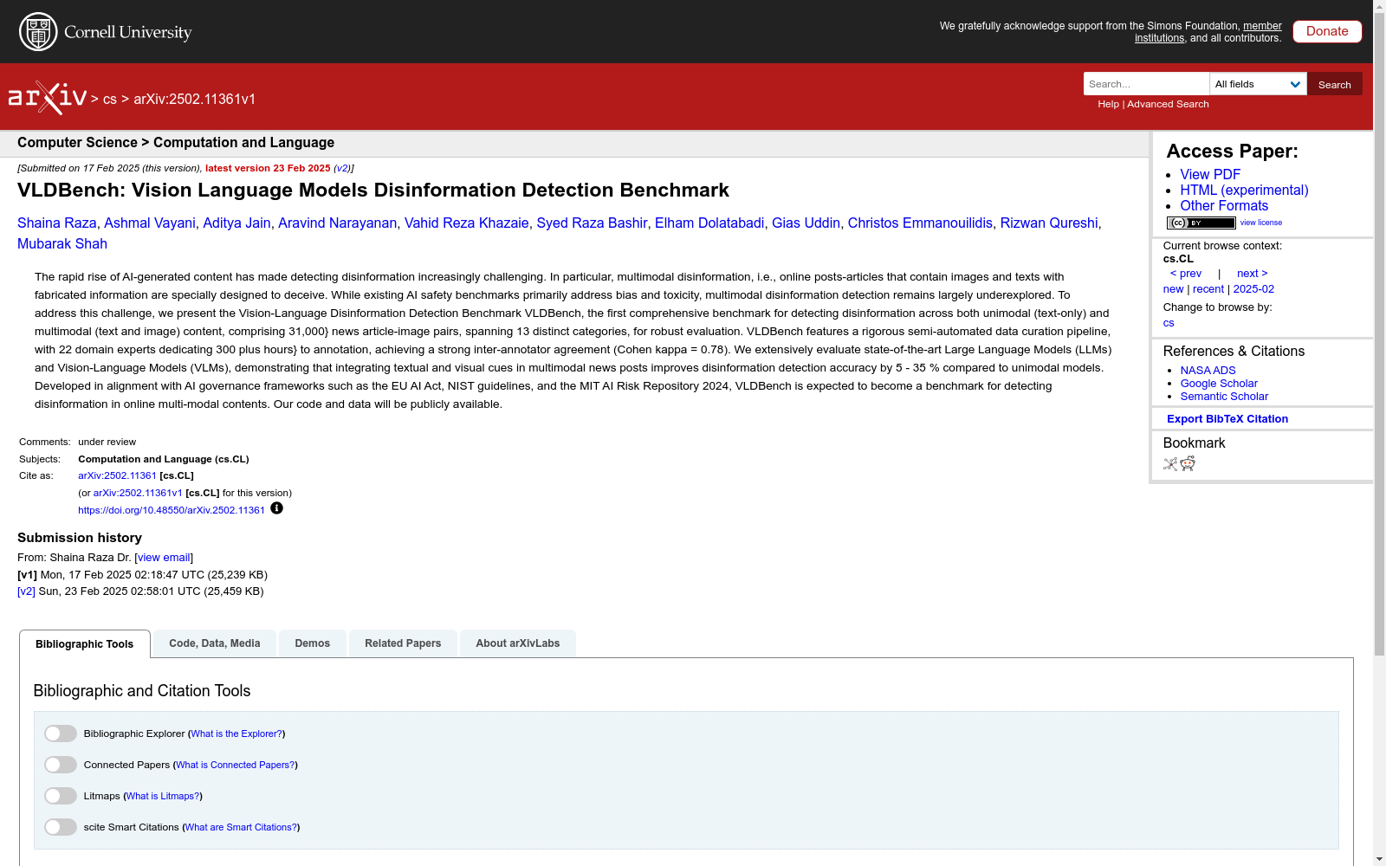Click cs in the breadcrumb

click(110, 99)
